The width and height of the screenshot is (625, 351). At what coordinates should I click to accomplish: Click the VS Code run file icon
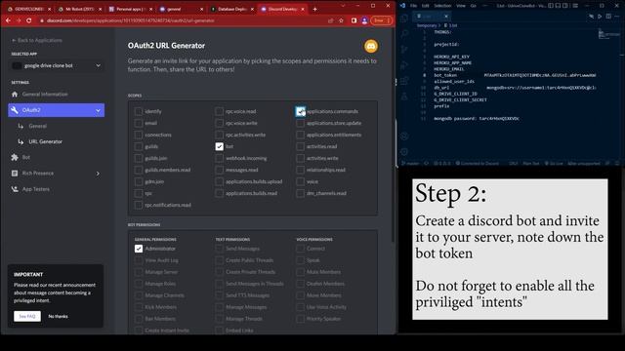pyautogui.click(x=600, y=17)
